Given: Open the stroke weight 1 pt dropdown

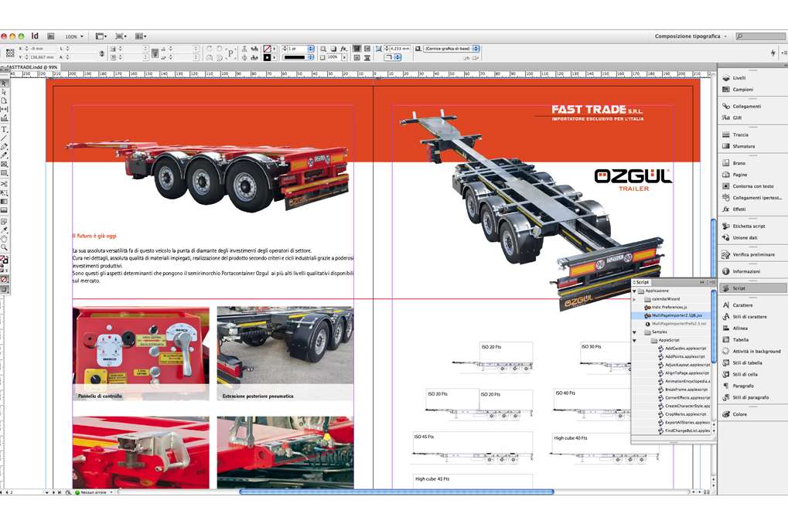Looking at the screenshot, I should coord(311,49).
